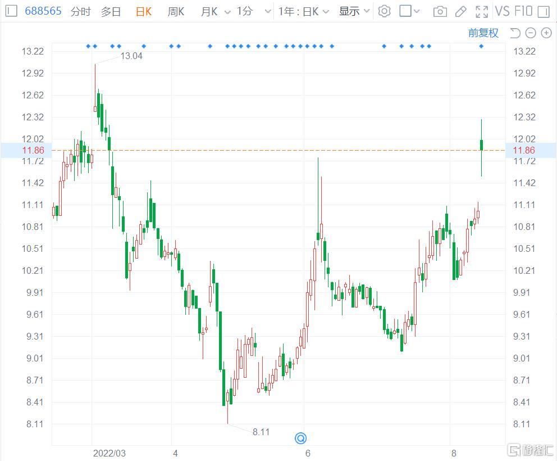
Task: Expand the dropdown arrow after 月K
Action: click(x=227, y=12)
